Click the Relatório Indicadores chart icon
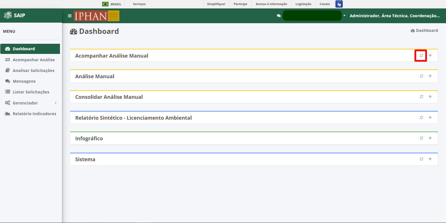The width and height of the screenshot is (446, 223). point(8,113)
